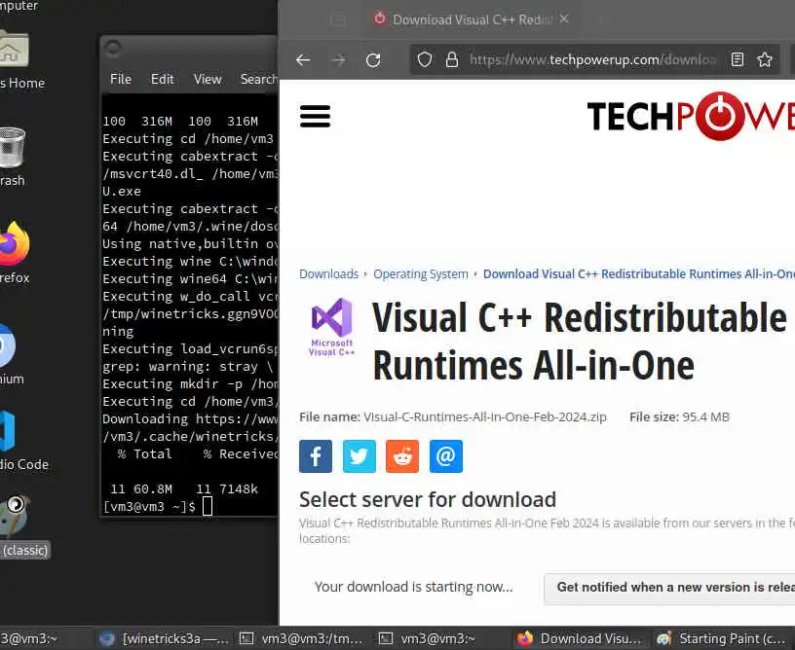Share the download on Reddit
The height and width of the screenshot is (650, 795).
click(402, 456)
